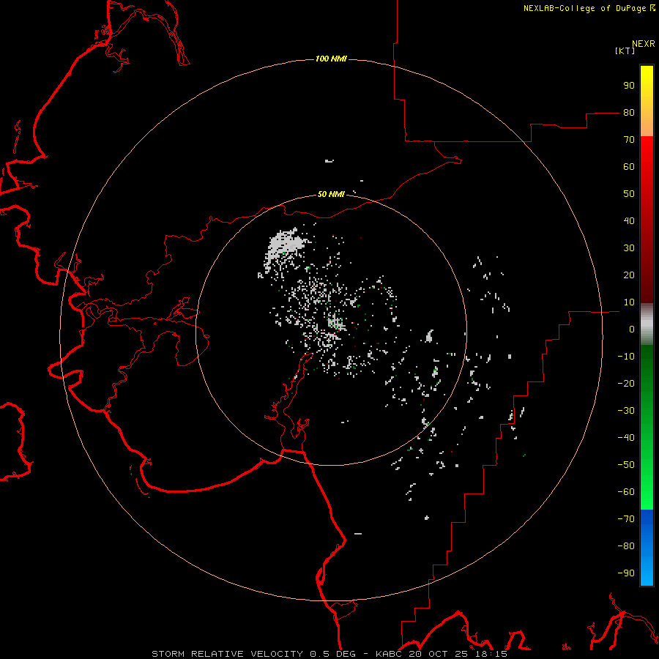Viewport: 659px width, 659px height.
Task: Click the "-30" knot scale label
Action: coord(626,411)
